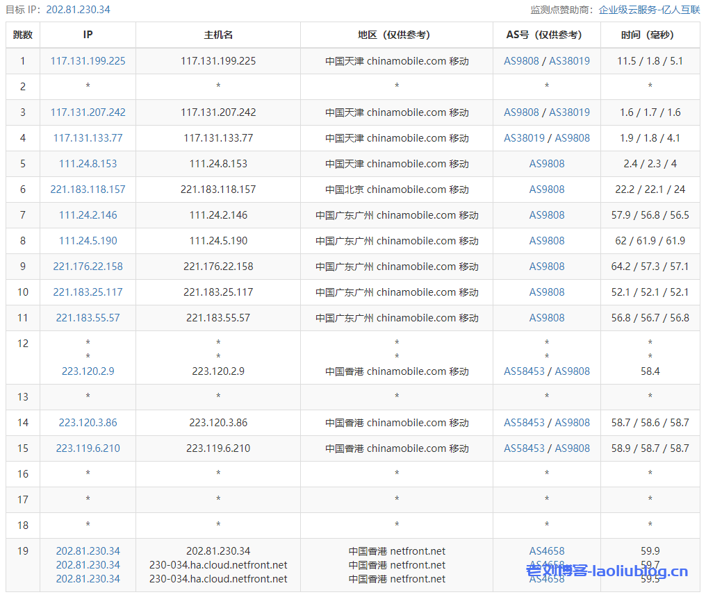The height and width of the screenshot is (597, 706).
Task: Click IP link 221.176.22.158
Action: (x=88, y=267)
